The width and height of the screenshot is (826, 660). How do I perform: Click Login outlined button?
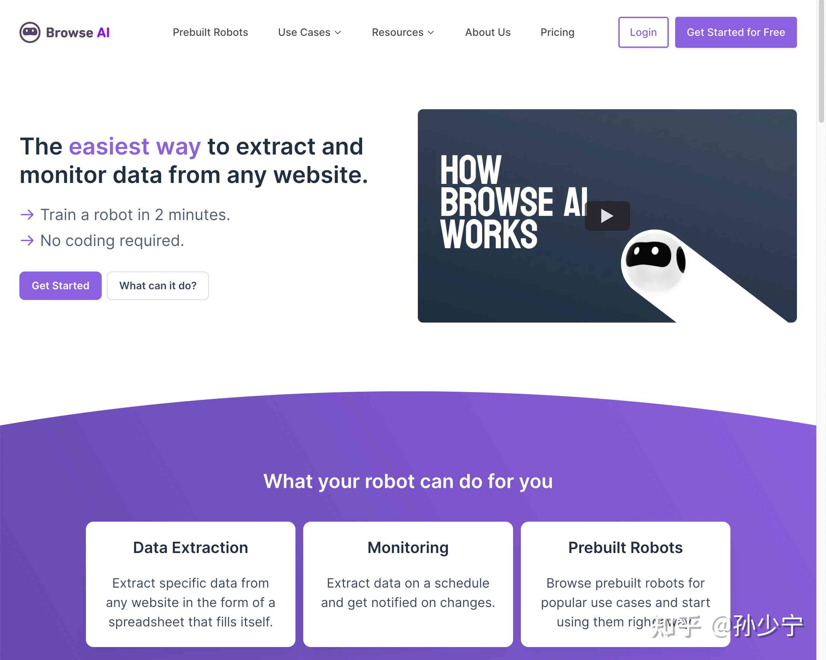point(643,32)
